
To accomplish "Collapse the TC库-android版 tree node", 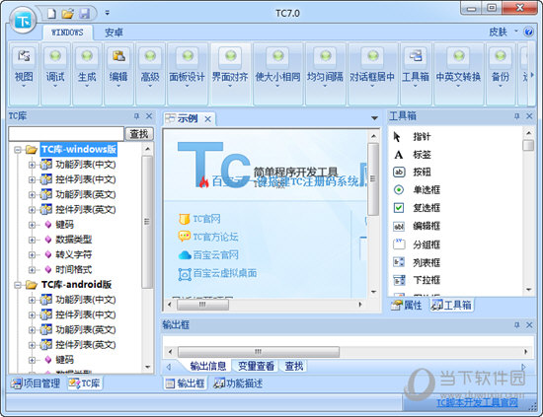I will coord(18,285).
